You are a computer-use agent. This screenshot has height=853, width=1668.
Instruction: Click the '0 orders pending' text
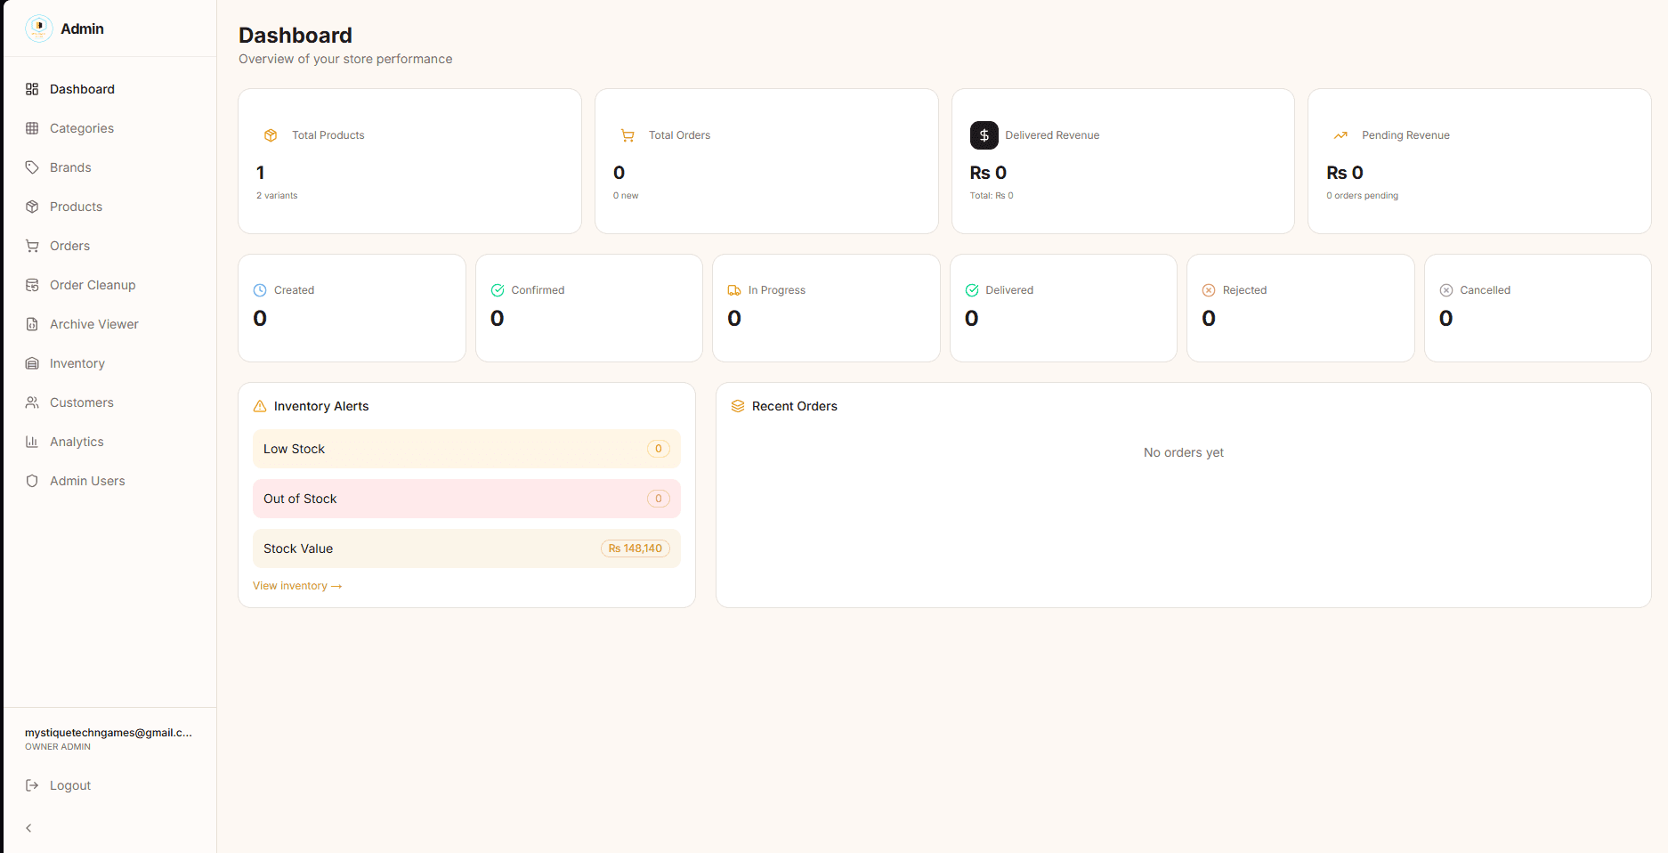1362,196
